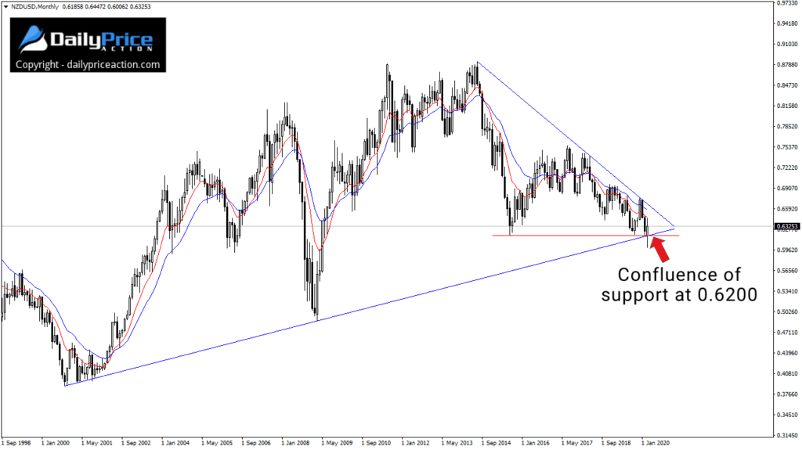Viewport: 802px width, 450px height.
Task: Click the high value 0.64472 in header
Action: tap(95, 6)
